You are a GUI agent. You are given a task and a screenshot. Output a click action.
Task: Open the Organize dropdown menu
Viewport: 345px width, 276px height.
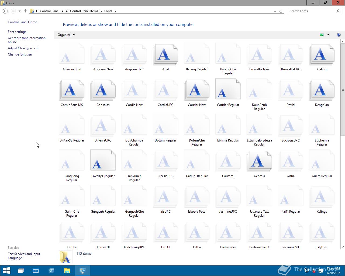(66, 35)
